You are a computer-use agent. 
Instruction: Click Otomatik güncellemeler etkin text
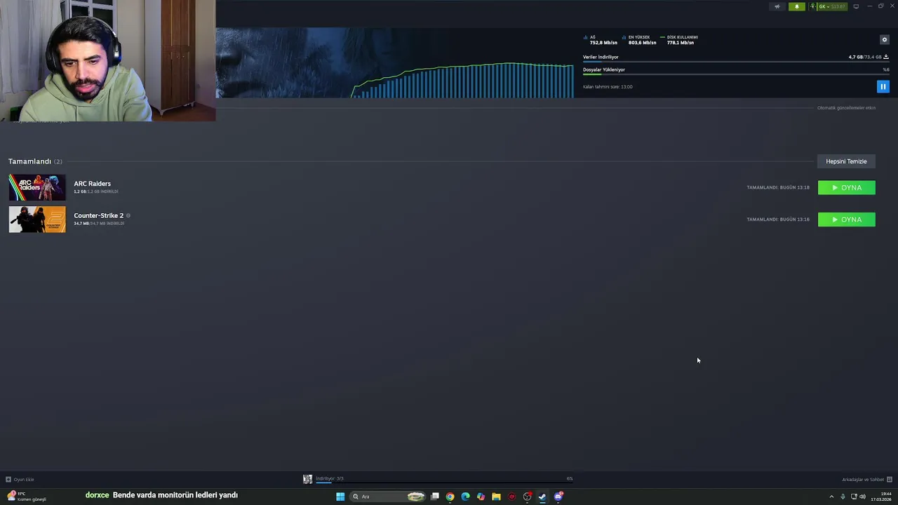846,108
